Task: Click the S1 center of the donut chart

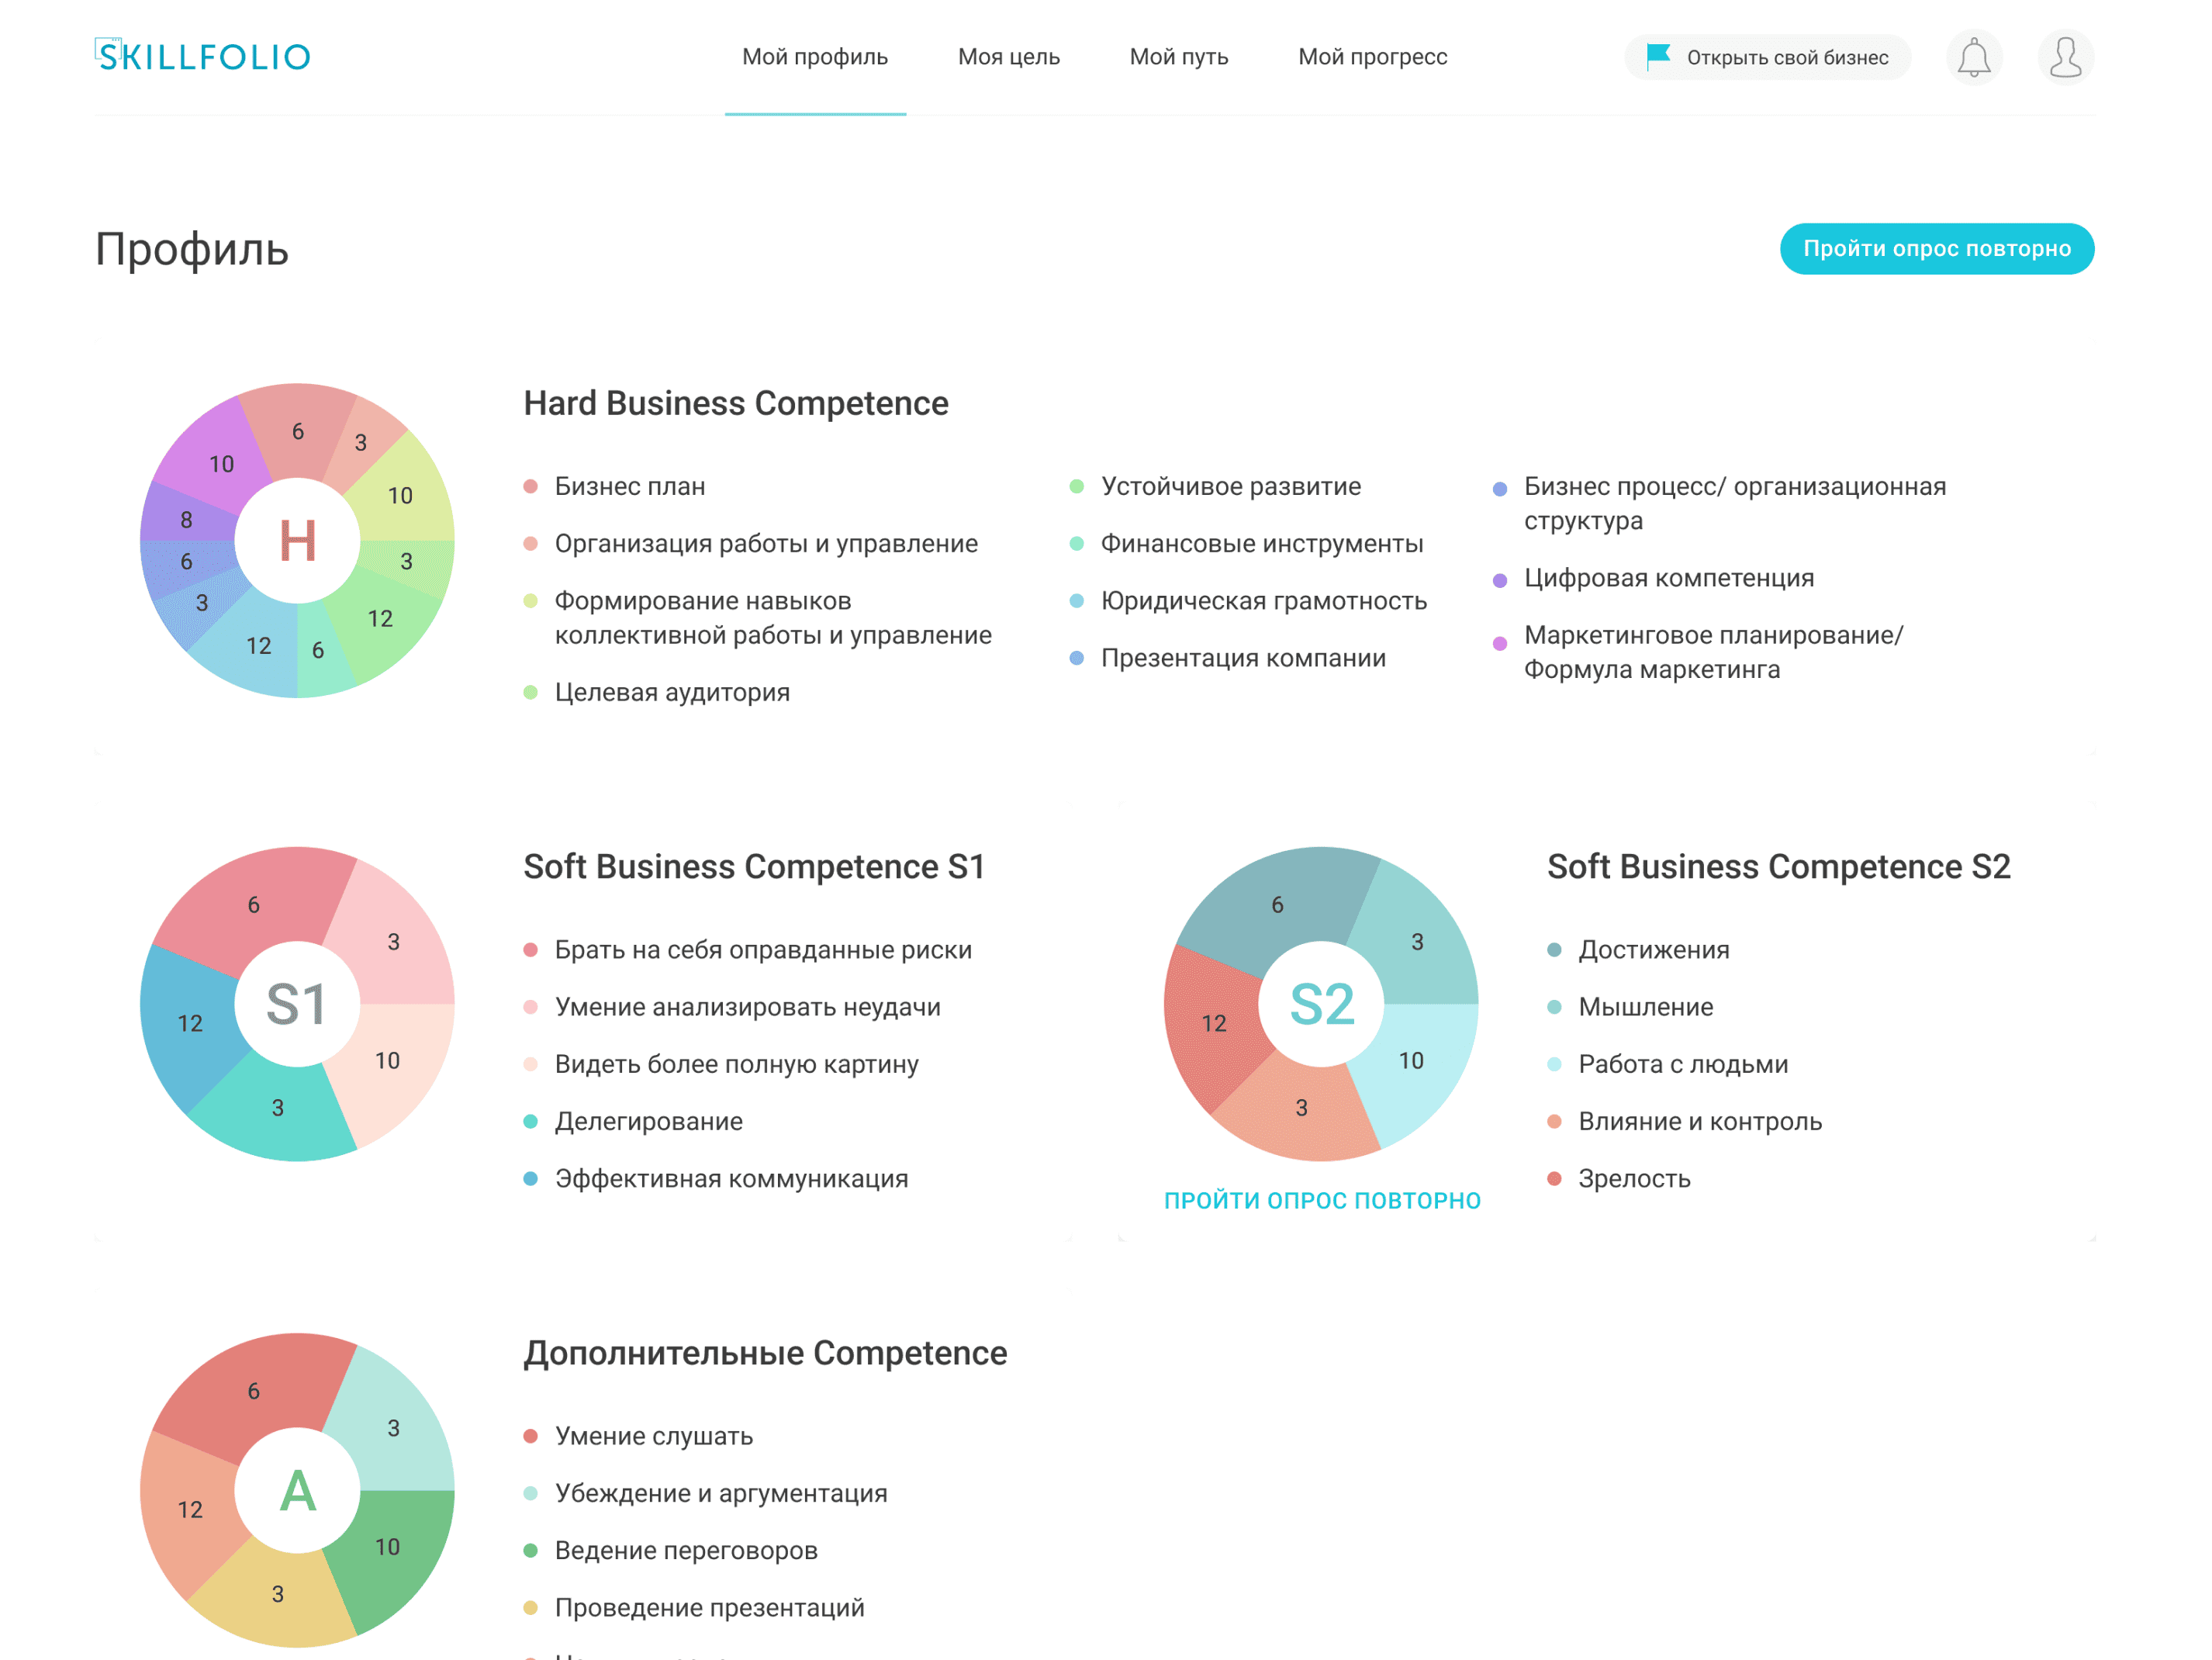Action: pos(298,1004)
